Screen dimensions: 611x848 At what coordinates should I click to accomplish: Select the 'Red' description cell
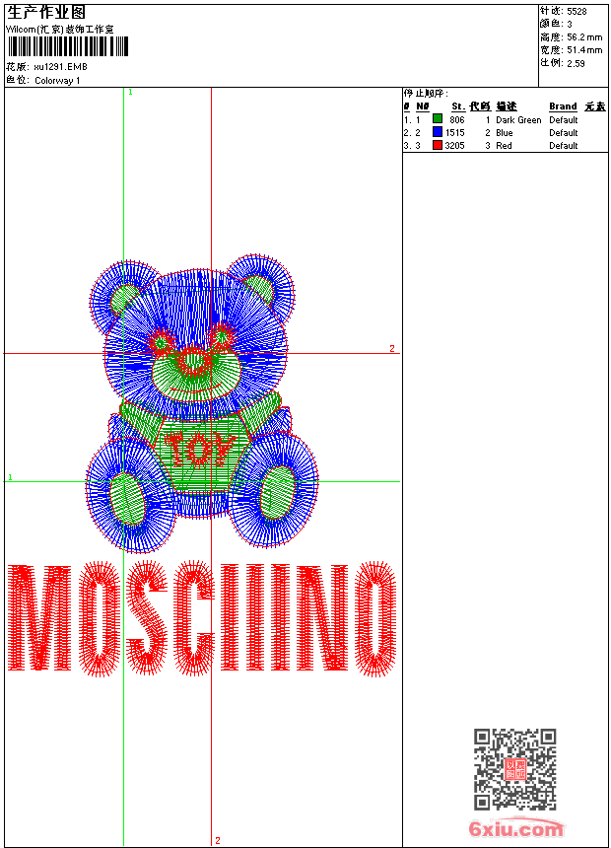pos(504,146)
